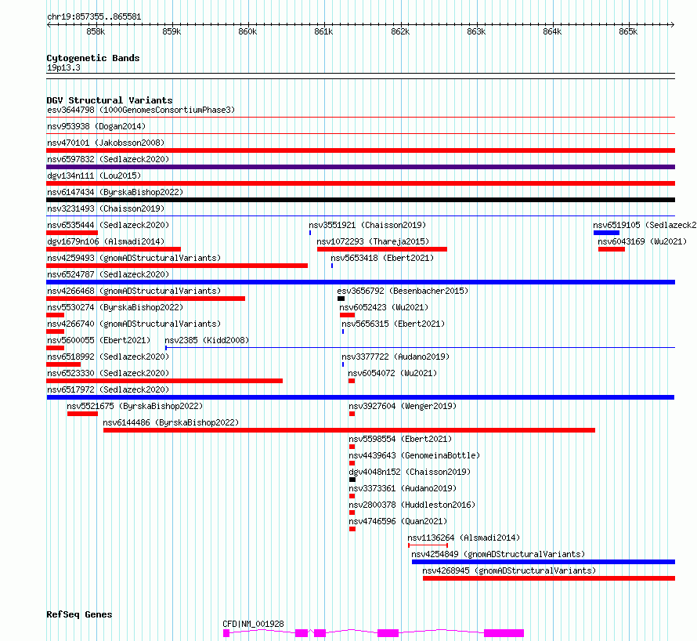Select the last CFD exon block
697x641 pixels.
click(x=504, y=633)
